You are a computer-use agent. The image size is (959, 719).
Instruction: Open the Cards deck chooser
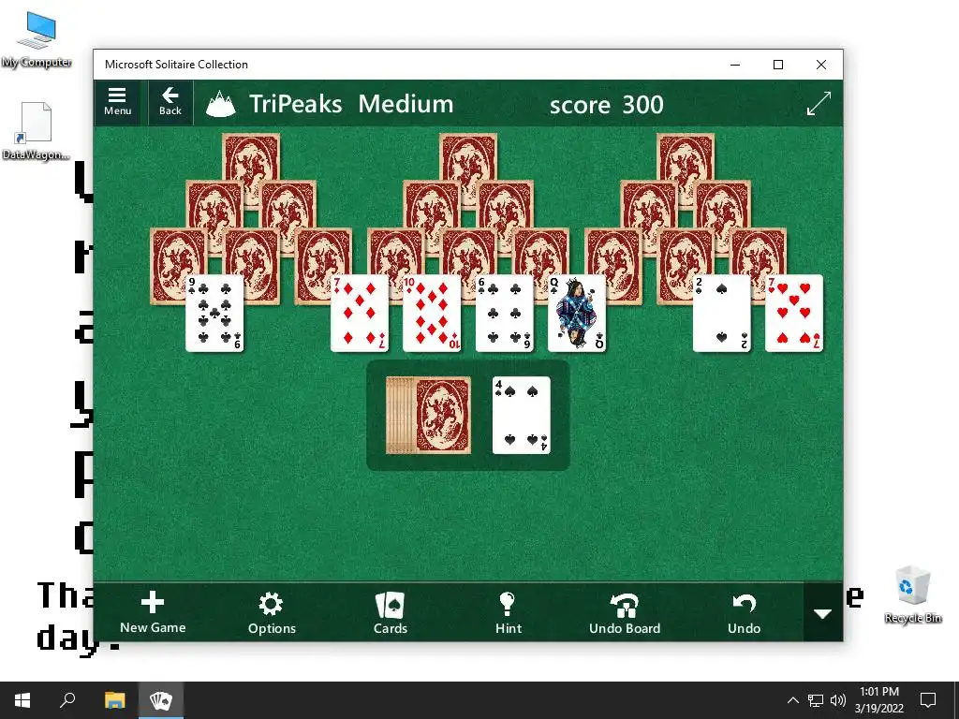point(391,612)
